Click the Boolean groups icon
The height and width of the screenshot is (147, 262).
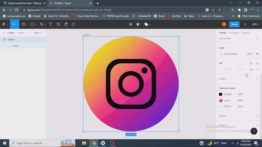tap(146, 24)
